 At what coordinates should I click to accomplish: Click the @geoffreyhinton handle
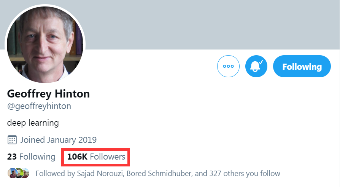[x=39, y=106]
